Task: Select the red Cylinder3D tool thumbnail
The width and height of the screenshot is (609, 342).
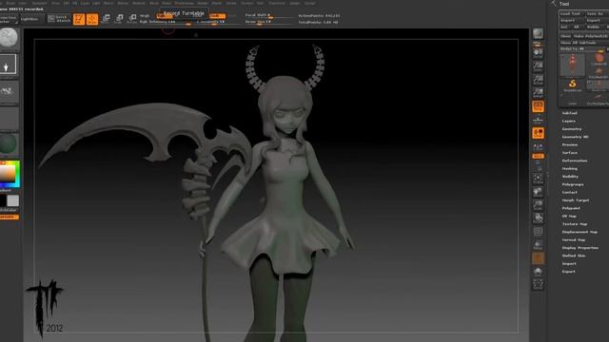Action: [599, 59]
